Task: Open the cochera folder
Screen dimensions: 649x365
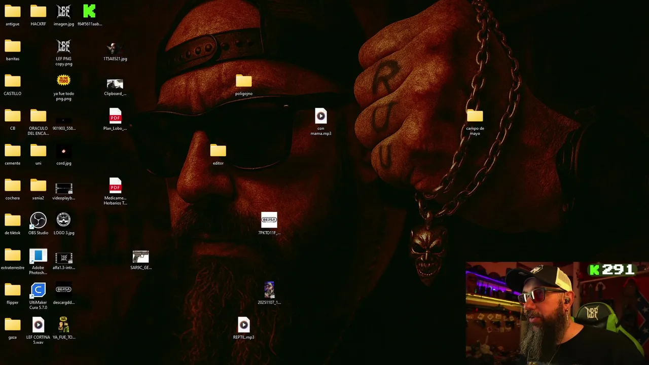Action: [x=13, y=186]
